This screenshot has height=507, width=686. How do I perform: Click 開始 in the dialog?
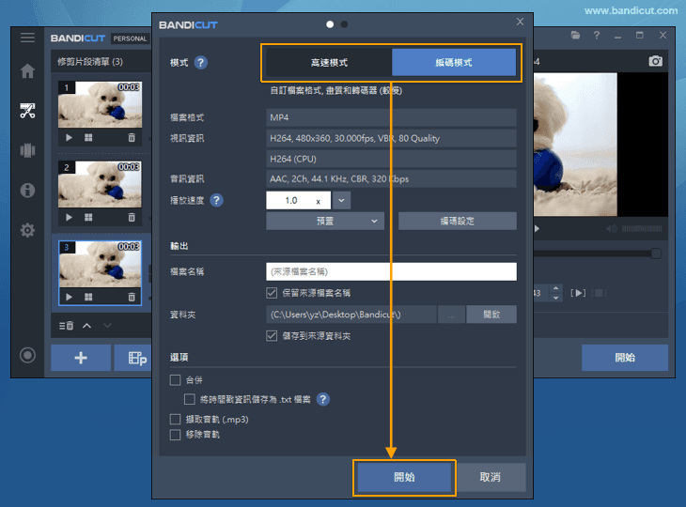pyautogui.click(x=404, y=477)
